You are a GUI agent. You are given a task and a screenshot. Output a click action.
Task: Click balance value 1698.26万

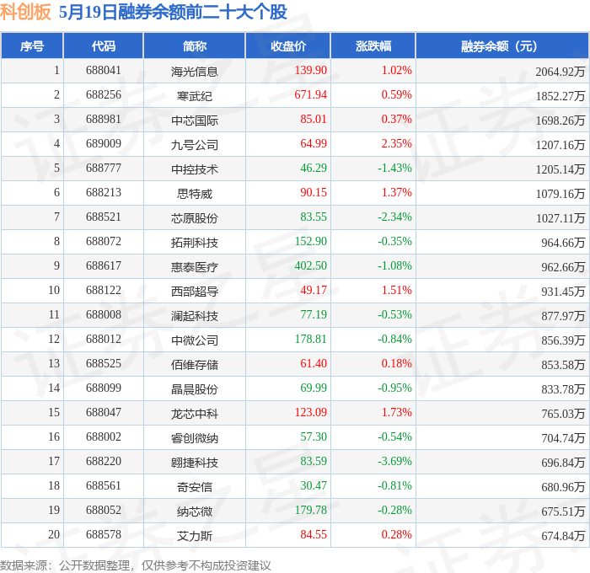click(x=560, y=120)
